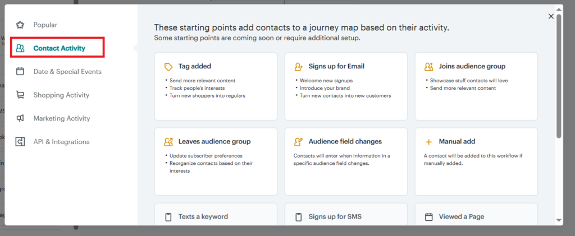The width and height of the screenshot is (575, 236).
Task: Click the scrollbar down arrow
Action: coord(559,220)
